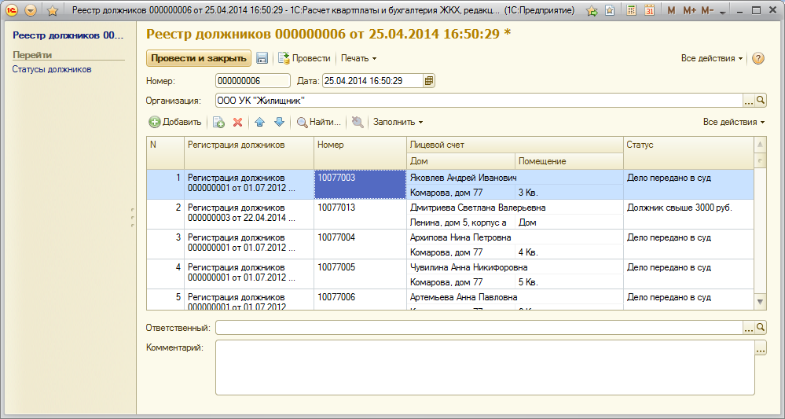The height and width of the screenshot is (419, 785).
Task: Save the document with the floppy disk icon
Action: [x=262, y=59]
